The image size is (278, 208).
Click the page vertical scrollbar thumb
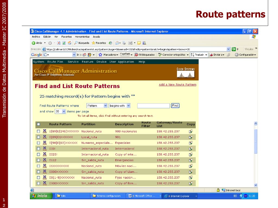click(x=256, y=141)
